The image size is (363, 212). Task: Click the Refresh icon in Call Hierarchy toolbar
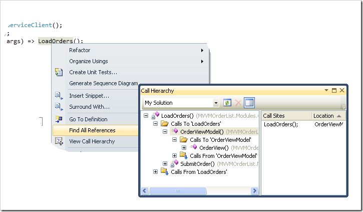pyautogui.click(x=227, y=103)
